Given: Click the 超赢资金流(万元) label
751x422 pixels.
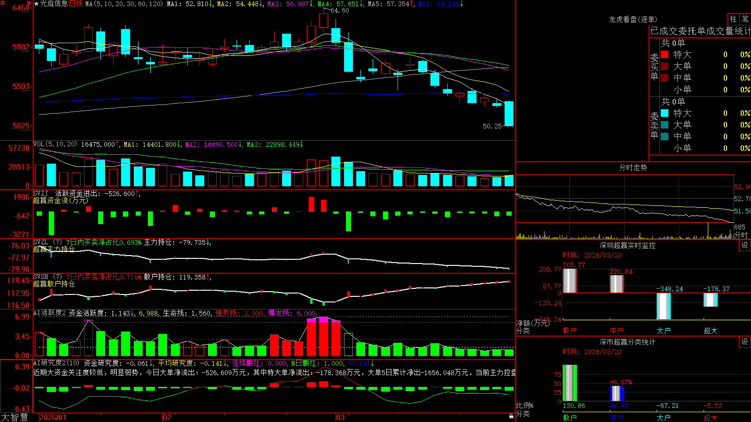Looking at the screenshot, I should pos(61,200).
